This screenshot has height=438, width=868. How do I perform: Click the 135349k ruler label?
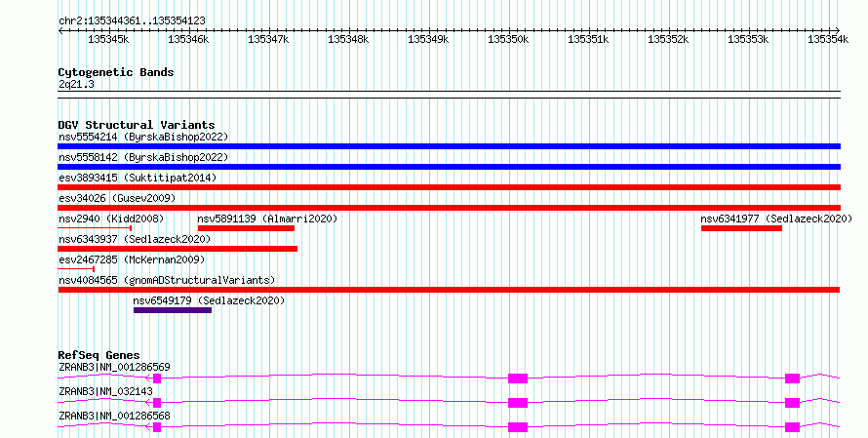tap(428, 39)
